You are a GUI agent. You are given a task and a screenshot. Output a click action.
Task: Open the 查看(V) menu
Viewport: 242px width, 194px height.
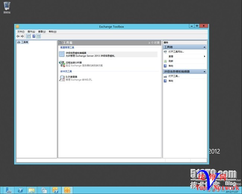point(42,32)
